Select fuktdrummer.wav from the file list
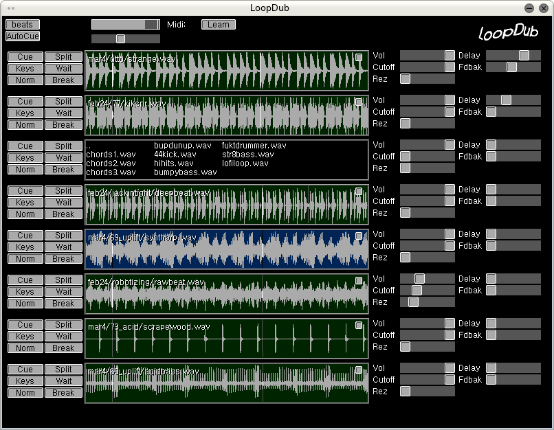 coord(254,146)
